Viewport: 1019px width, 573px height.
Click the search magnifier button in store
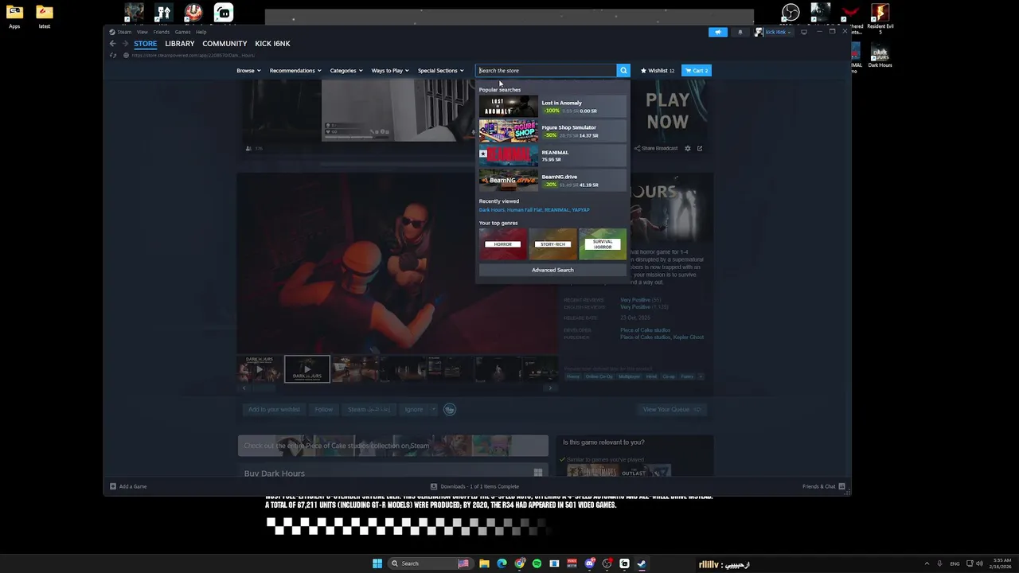coord(623,70)
